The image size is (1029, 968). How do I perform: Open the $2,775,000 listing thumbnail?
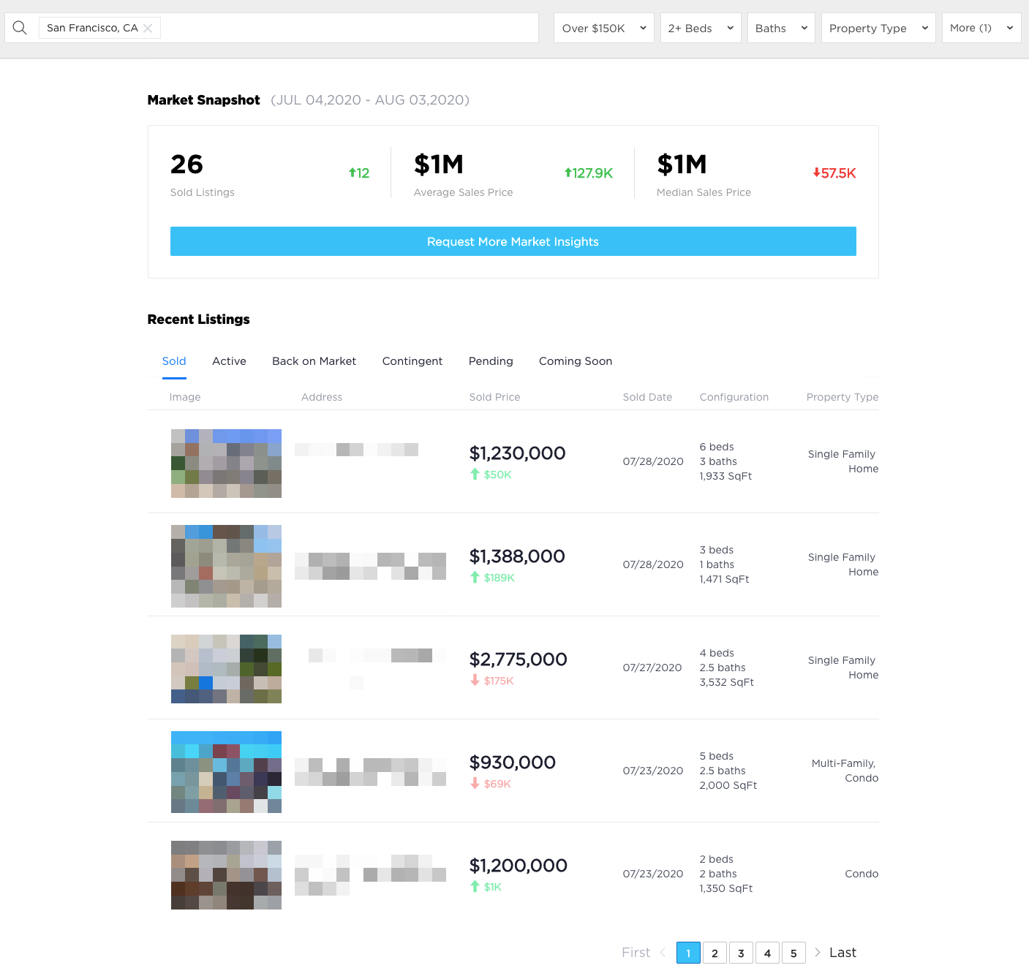click(226, 669)
